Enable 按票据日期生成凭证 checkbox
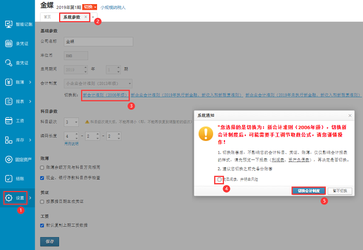The width and height of the screenshot is (363, 250). click(43, 201)
